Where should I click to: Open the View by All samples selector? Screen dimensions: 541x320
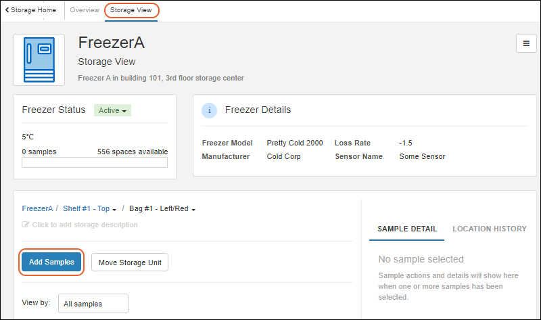coord(93,304)
